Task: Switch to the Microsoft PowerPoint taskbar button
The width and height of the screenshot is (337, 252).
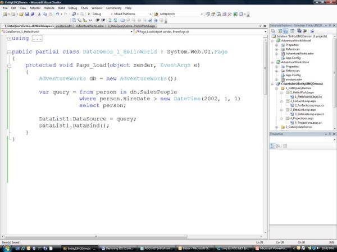Action: coord(272,249)
